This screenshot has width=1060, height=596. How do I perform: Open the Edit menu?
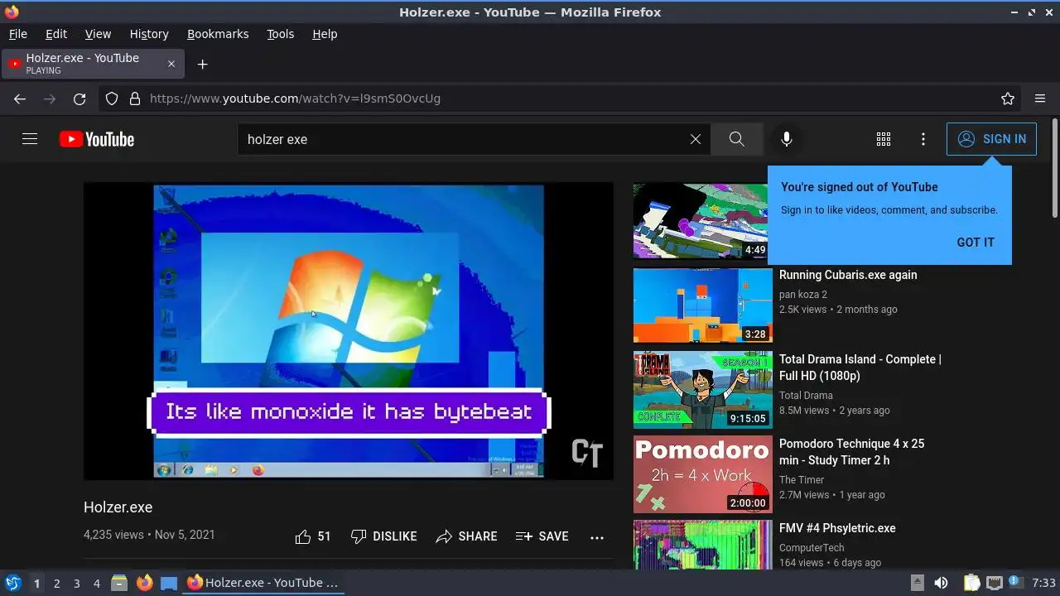pos(56,34)
